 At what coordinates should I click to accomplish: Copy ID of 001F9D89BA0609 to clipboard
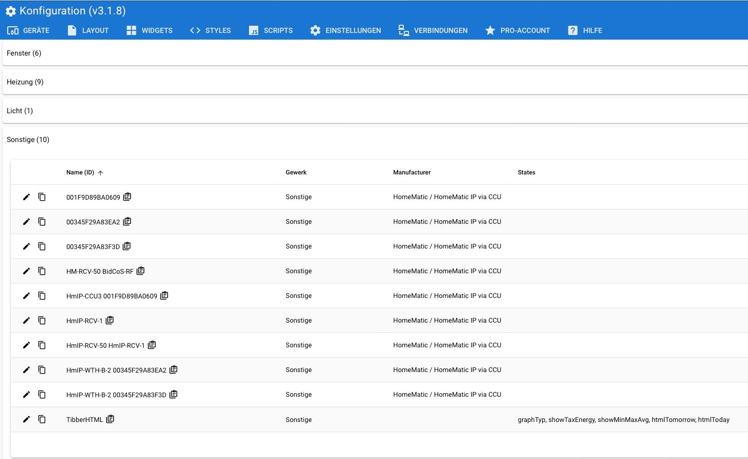127,197
